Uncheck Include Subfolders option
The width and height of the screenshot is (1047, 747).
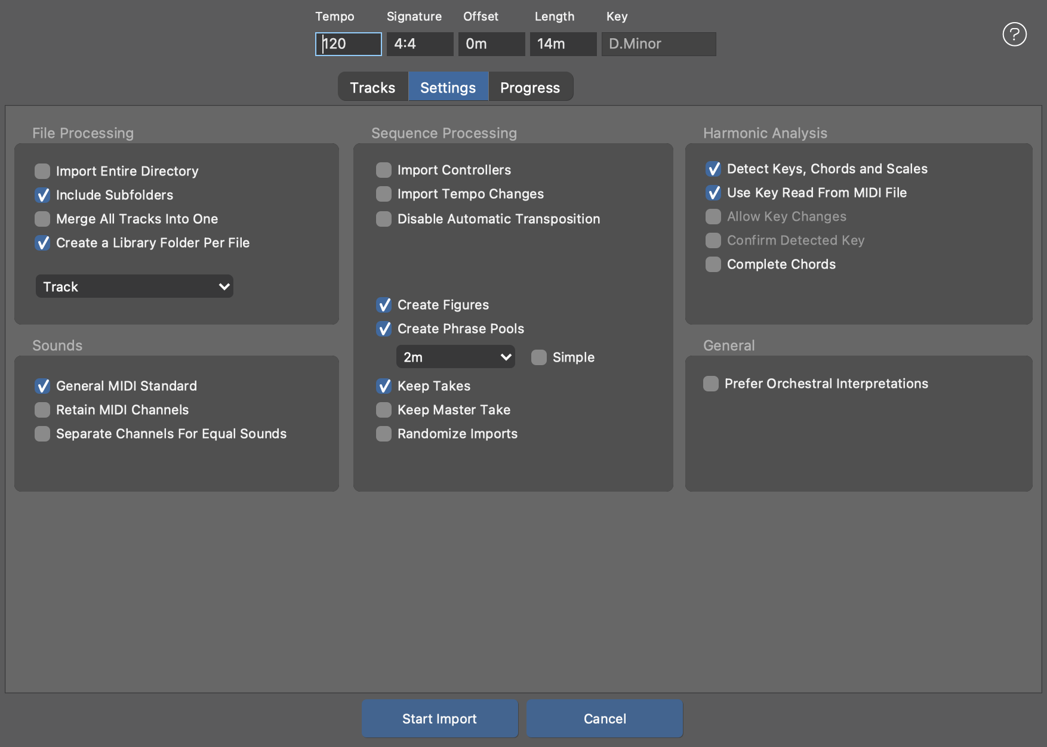click(x=42, y=195)
